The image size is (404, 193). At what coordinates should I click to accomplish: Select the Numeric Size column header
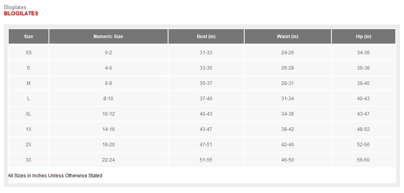point(108,37)
